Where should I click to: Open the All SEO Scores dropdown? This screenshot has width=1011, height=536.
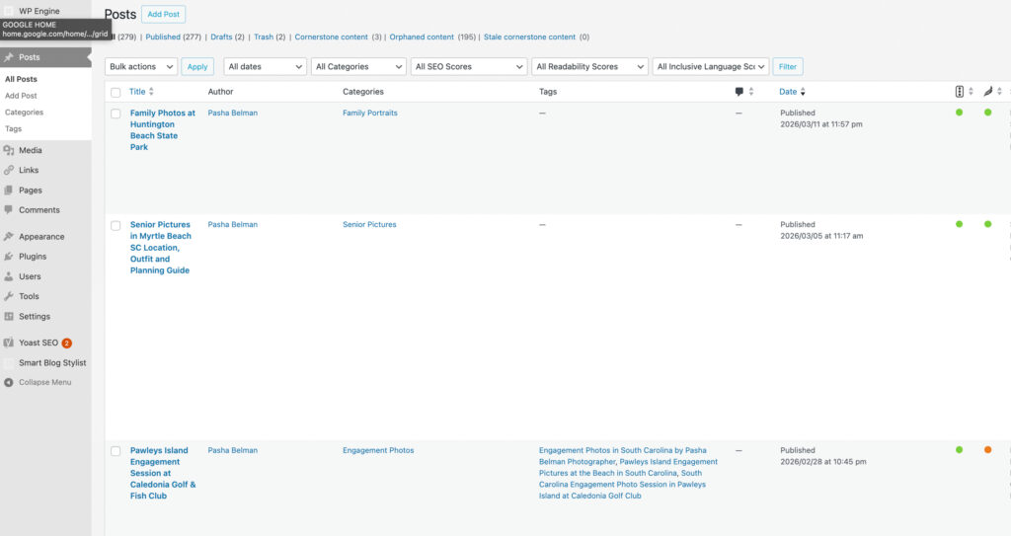pos(469,66)
